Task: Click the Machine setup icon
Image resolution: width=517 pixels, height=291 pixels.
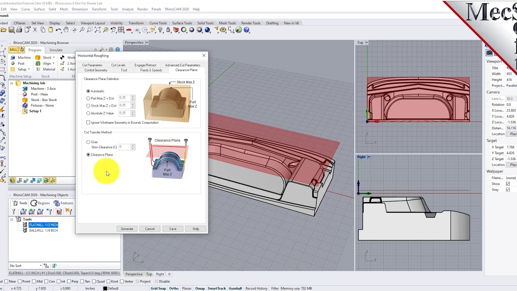Action: pos(13,57)
